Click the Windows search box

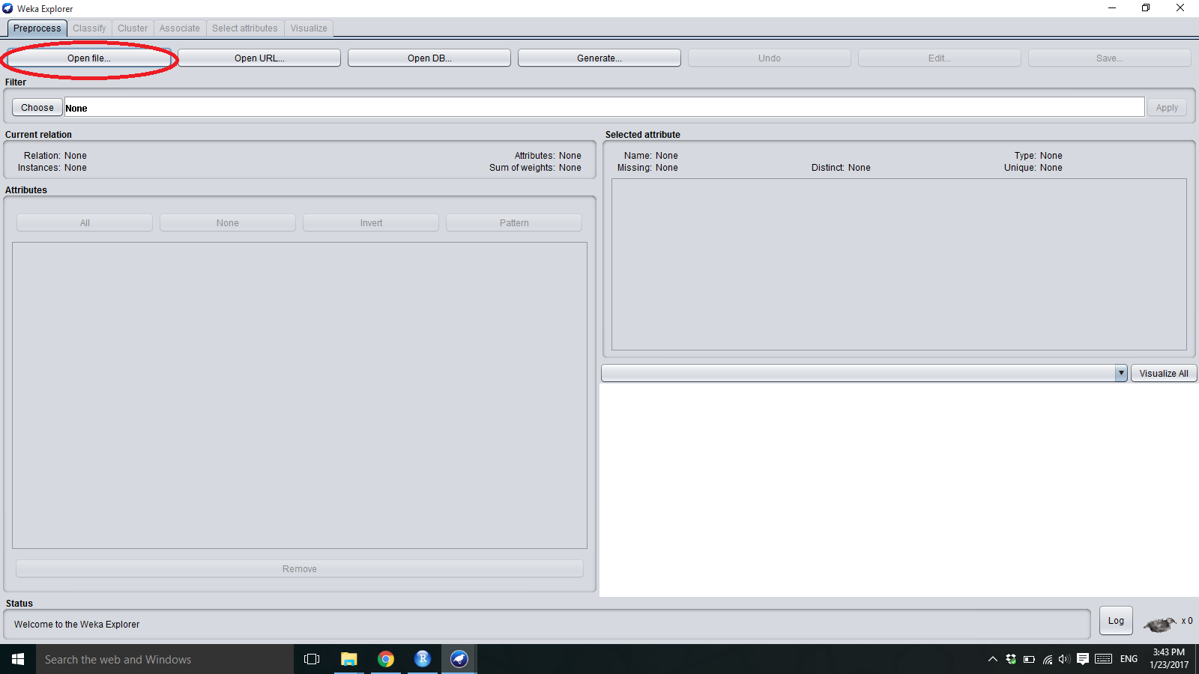pos(165,659)
